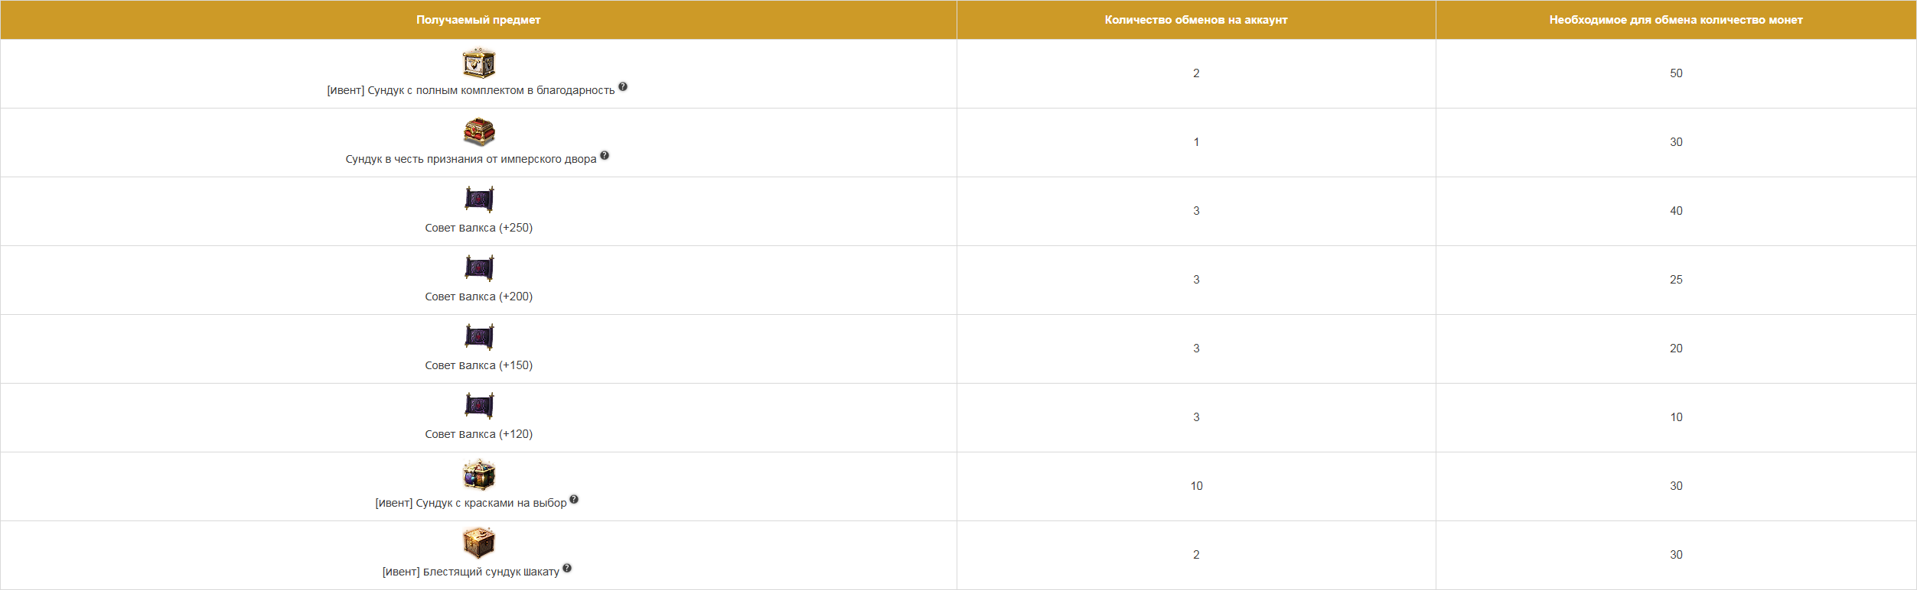Click the 'Необходимое для обмена количество монет' header
Viewport: 1917px width, 590px height.
[1676, 20]
